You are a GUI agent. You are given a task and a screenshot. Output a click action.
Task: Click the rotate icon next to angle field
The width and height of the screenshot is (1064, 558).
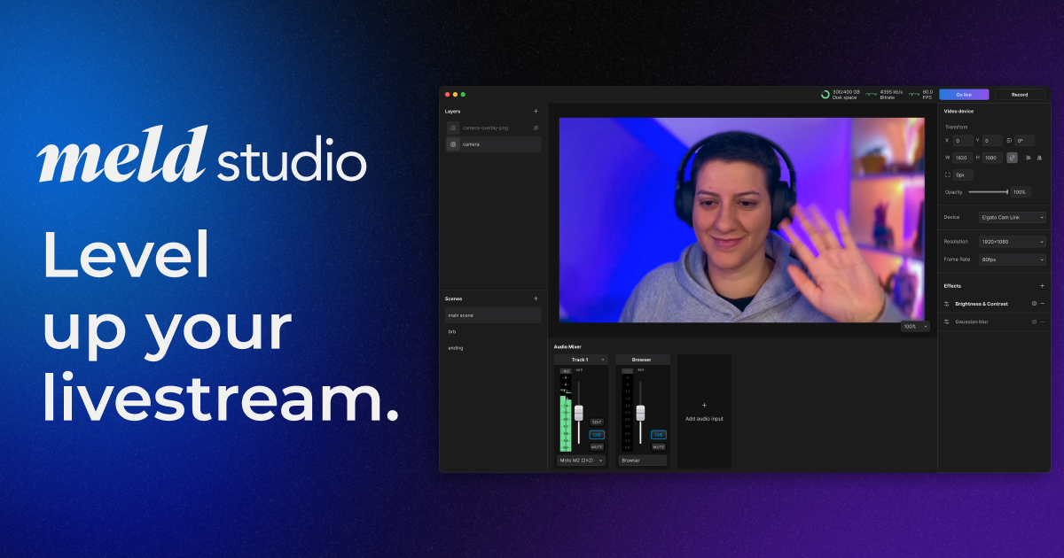1009,141
